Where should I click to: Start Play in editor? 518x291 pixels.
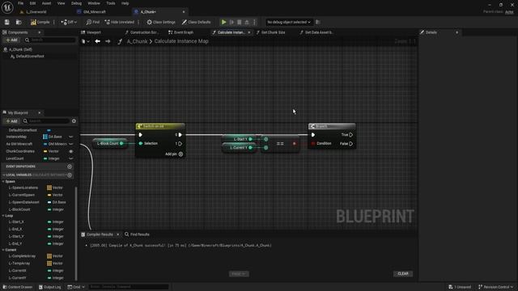click(223, 22)
